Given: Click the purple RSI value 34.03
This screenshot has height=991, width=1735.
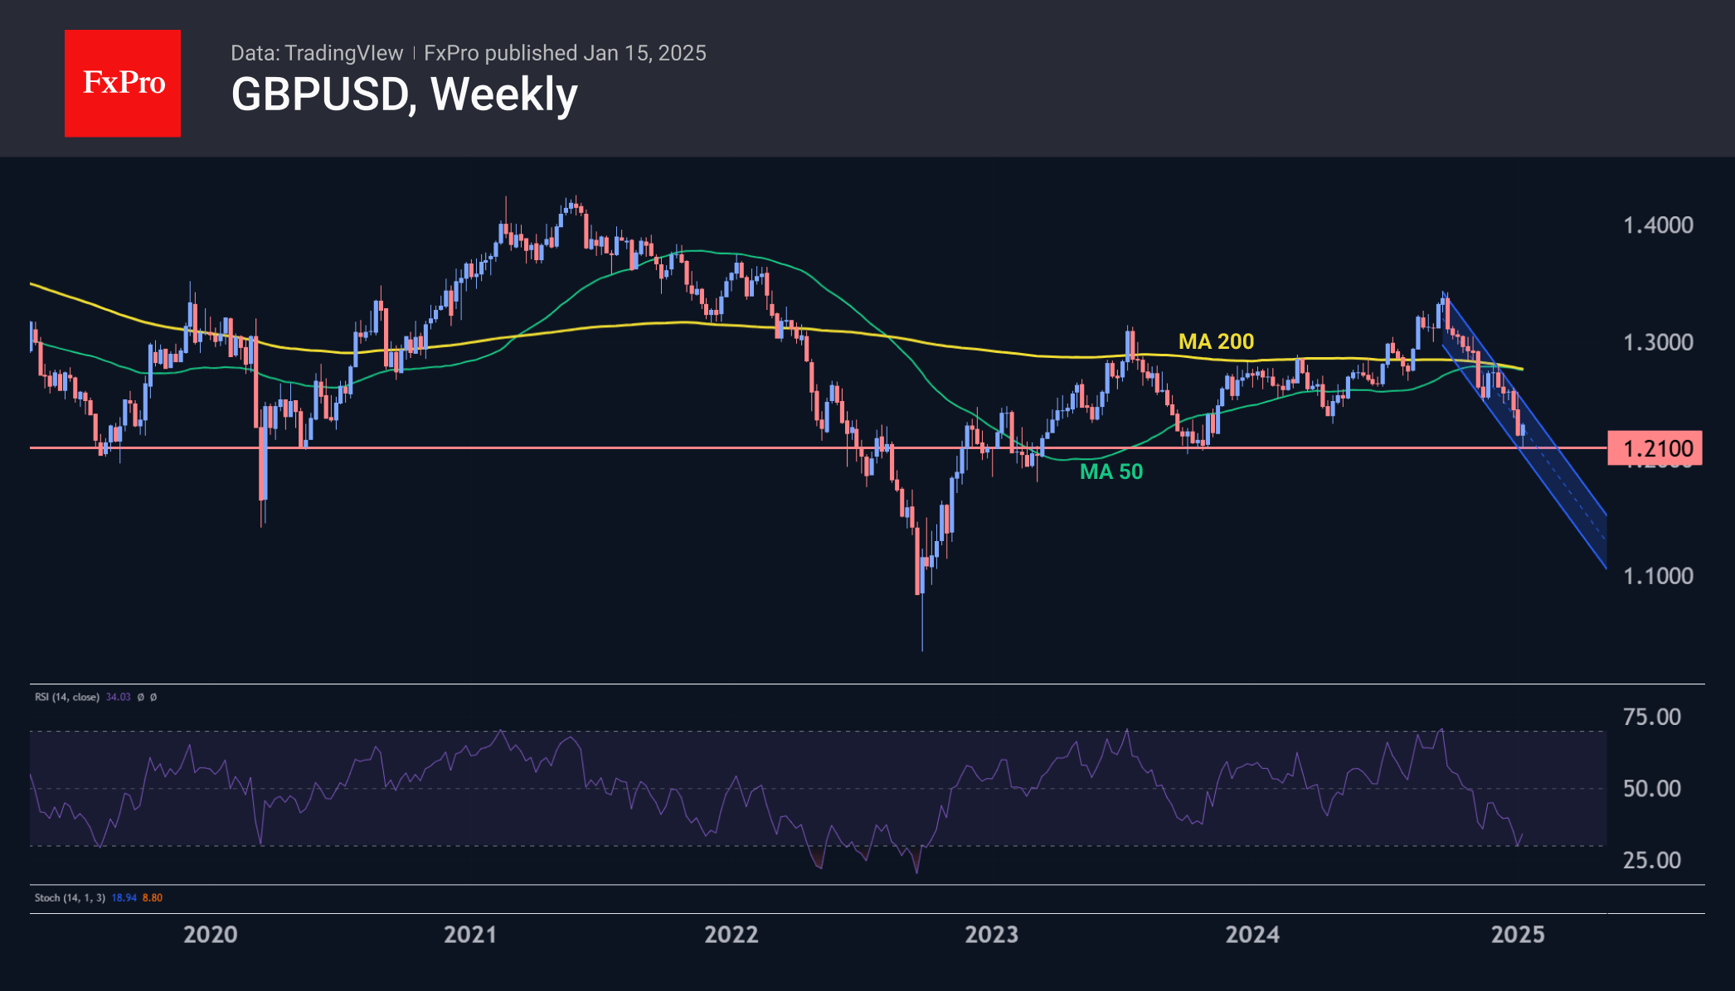Looking at the screenshot, I should pyautogui.click(x=119, y=697).
